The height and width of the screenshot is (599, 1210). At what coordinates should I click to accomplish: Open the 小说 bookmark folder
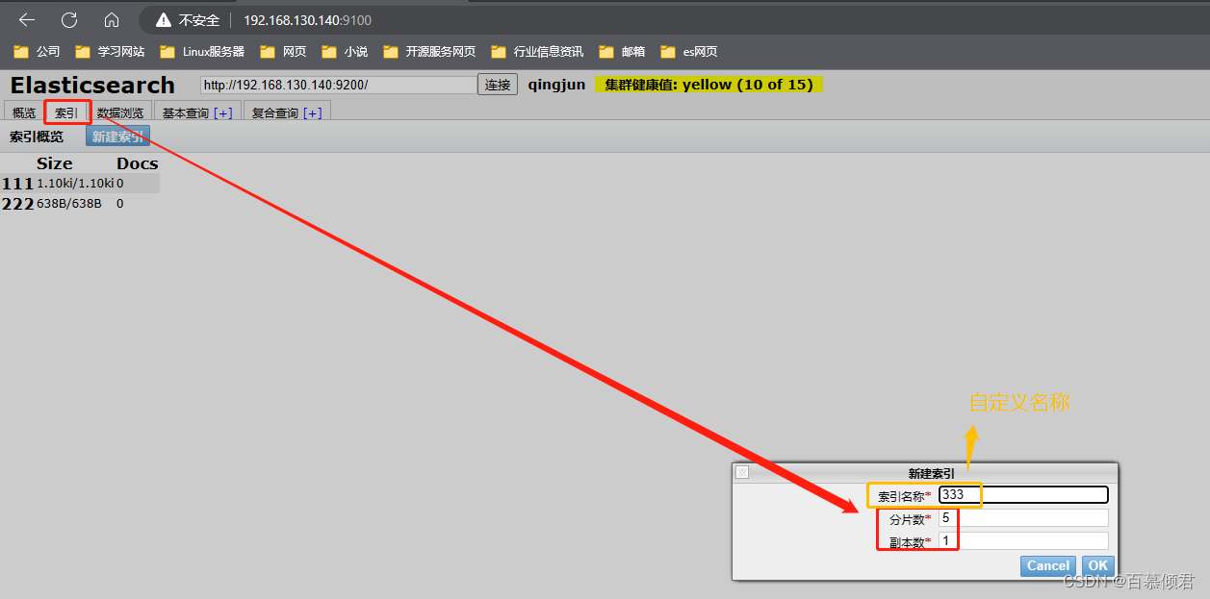345,52
